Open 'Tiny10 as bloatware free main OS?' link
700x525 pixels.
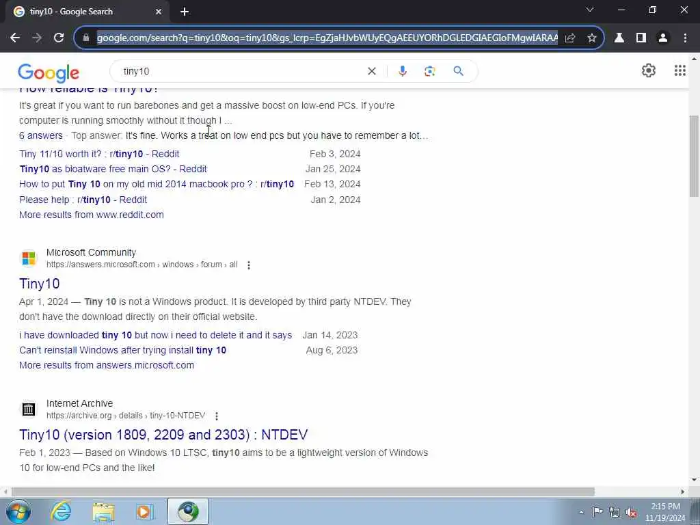coord(113,170)
